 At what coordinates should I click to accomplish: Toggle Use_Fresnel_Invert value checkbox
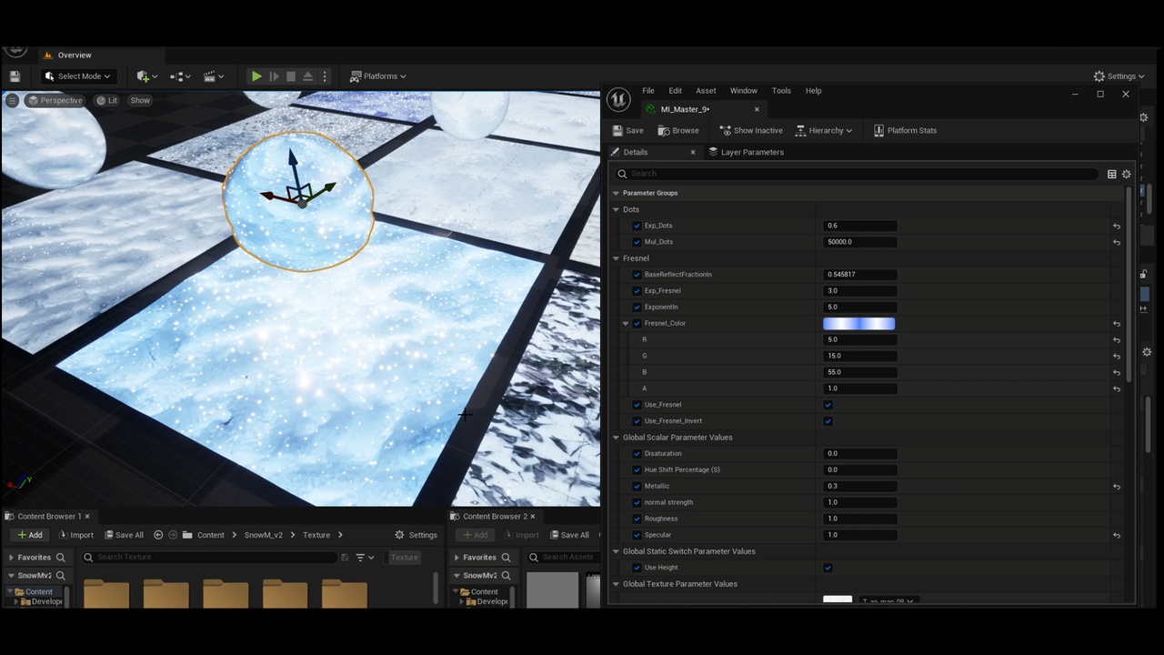[x=828, y=421]
